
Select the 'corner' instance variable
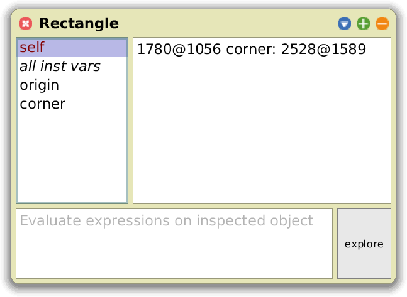click(x=42, y=104)
